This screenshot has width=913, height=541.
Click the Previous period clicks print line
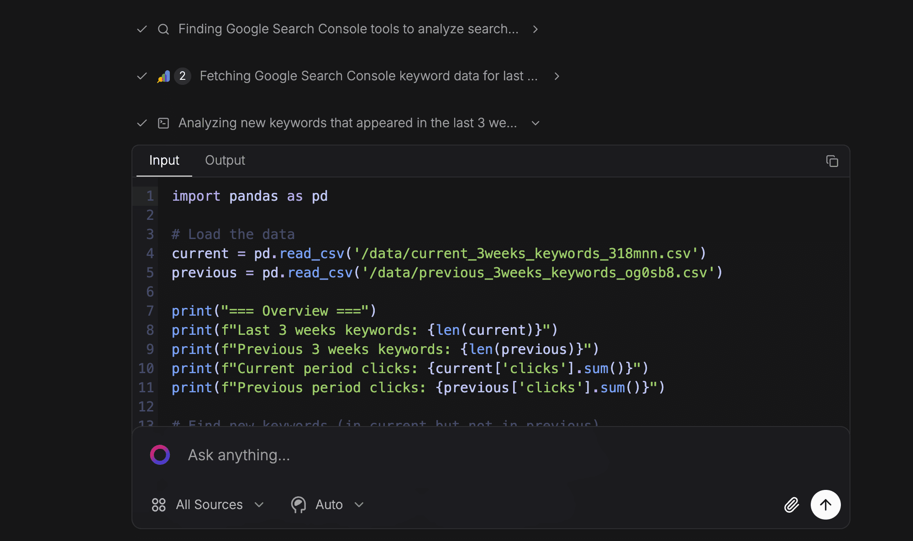419,388
